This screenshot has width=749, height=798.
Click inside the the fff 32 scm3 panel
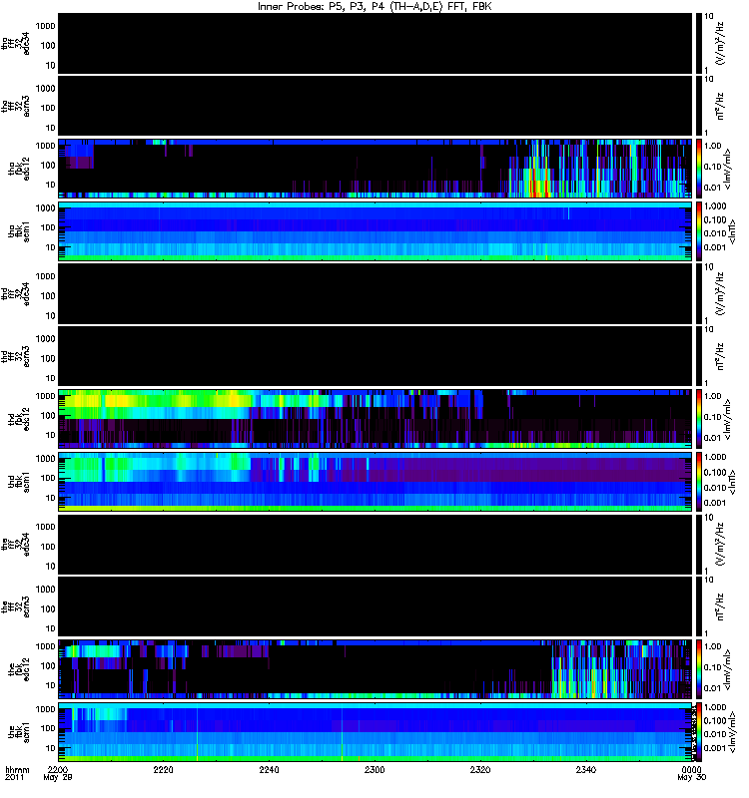pos(375,606)
